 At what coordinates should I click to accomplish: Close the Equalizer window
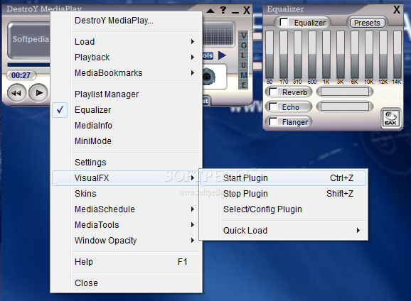click(x=397, y=10)
